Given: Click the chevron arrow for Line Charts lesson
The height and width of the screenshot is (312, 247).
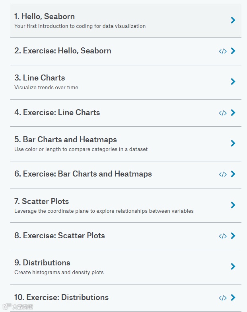Looking at the screenshot, I should 233,82.
